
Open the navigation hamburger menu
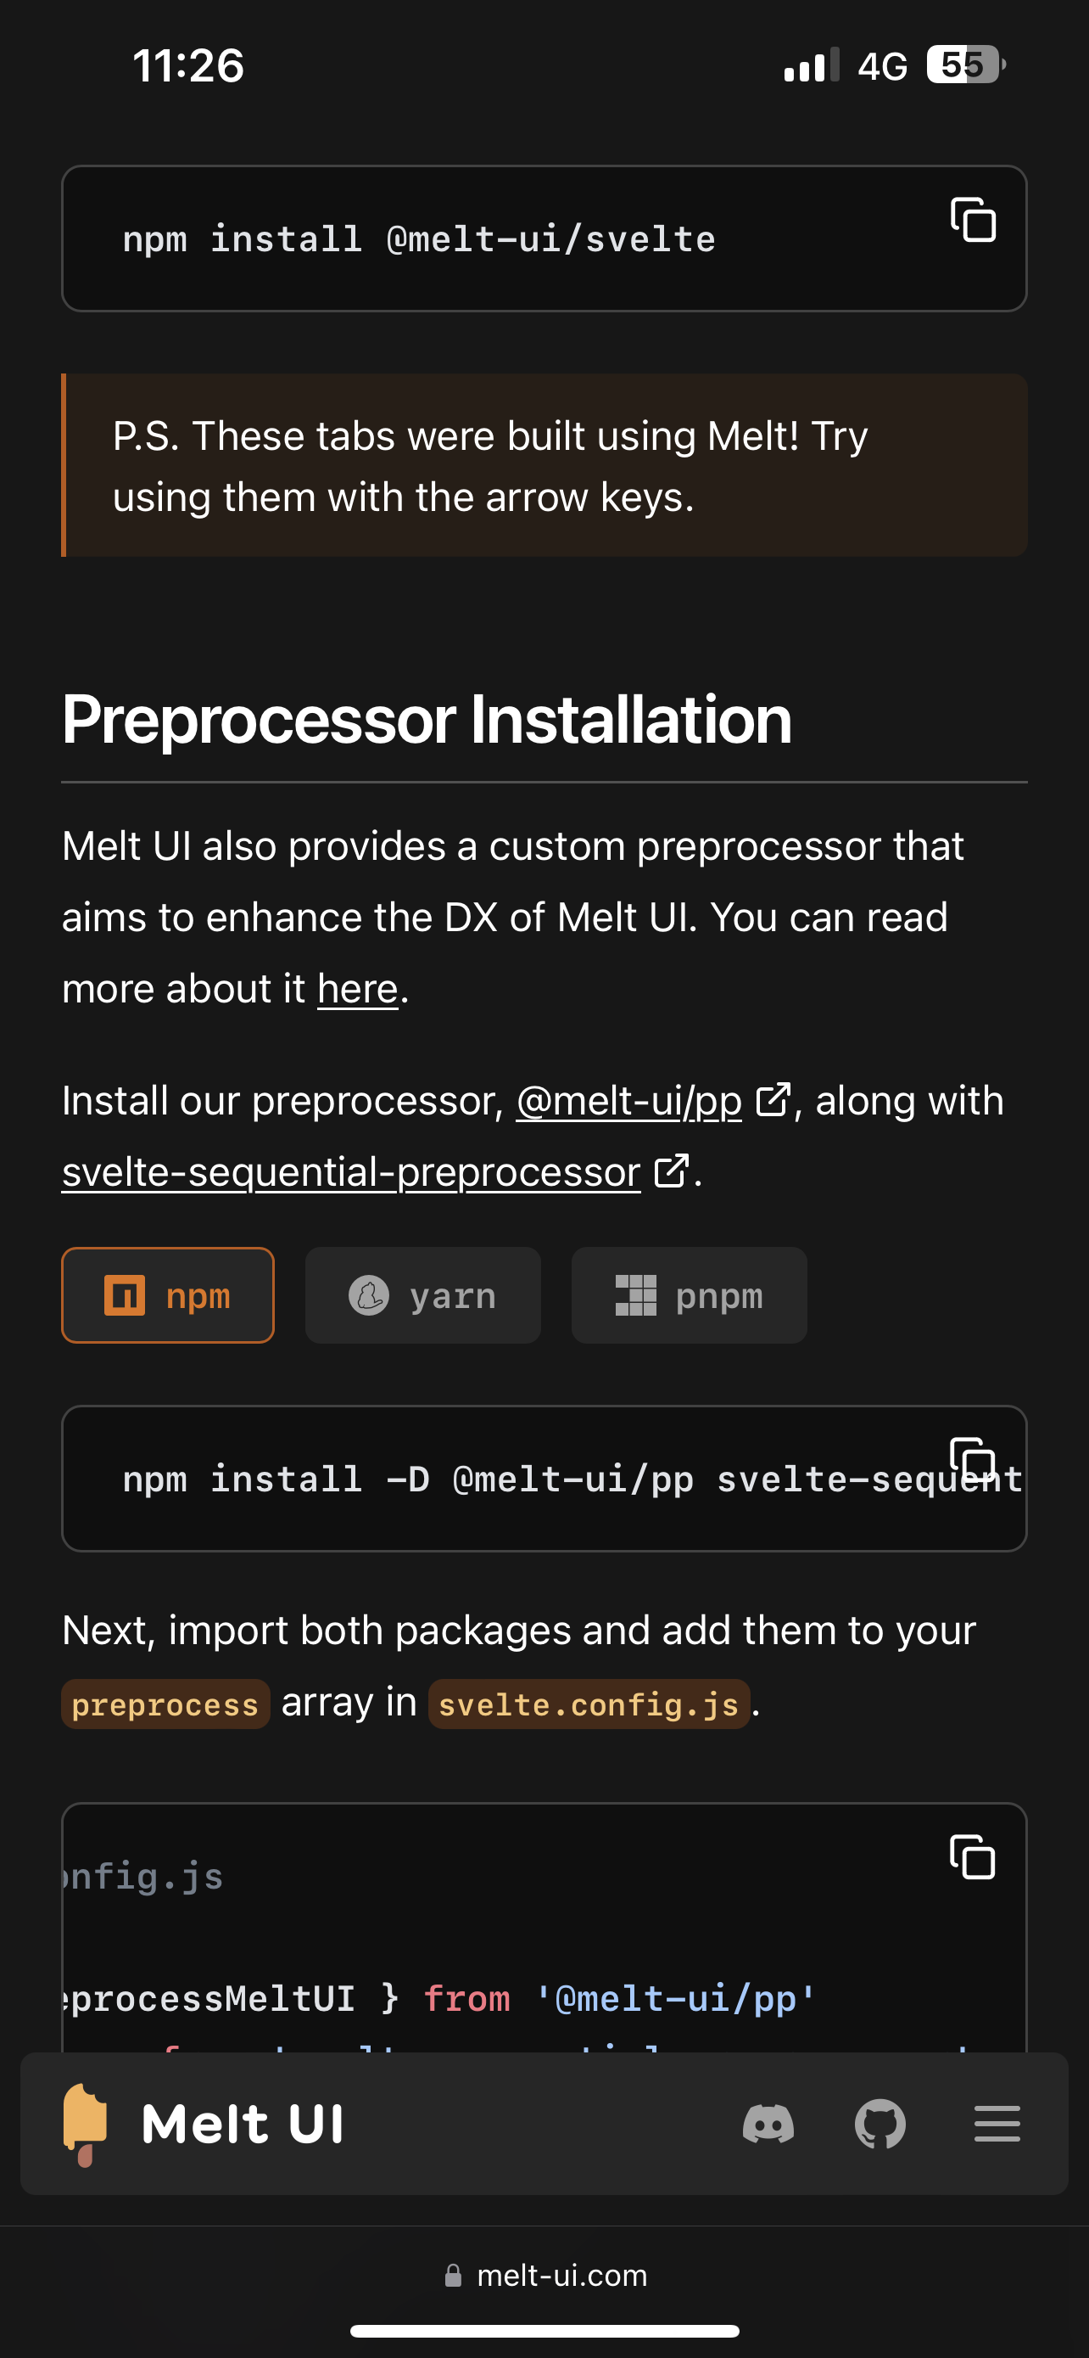997,2125
